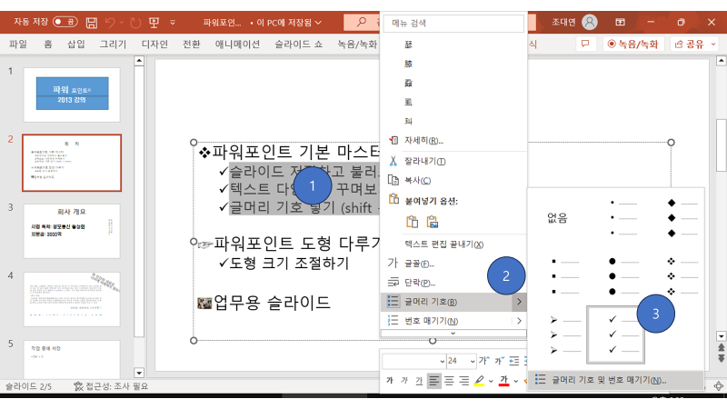Expand the context menu's bottom chevron

coord(453,333)
